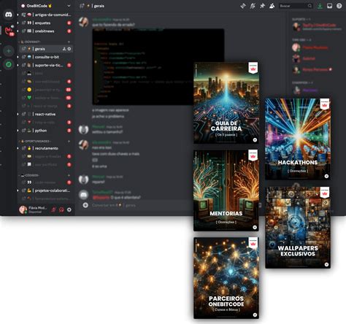Expand the react-native channel arrow
Image resolution: width=346 pixels, height=324 pixels.
[18, 114]
